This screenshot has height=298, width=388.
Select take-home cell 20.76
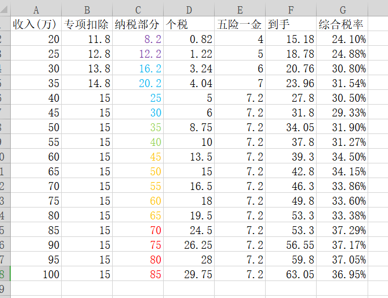click(291, 68)
